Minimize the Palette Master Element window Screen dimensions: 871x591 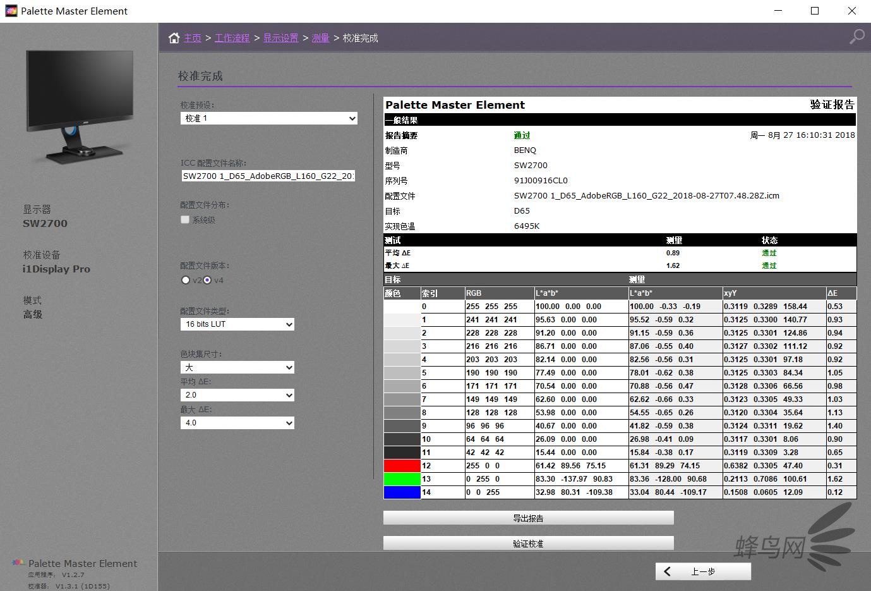[x=778, y=11]
